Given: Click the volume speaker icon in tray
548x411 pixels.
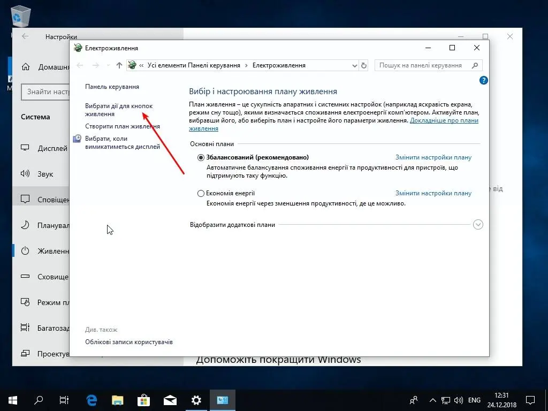Looking at the screenshot, I should click(458, 400).
